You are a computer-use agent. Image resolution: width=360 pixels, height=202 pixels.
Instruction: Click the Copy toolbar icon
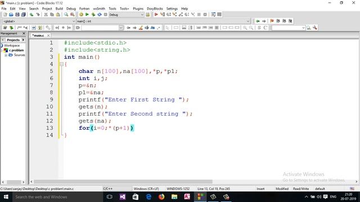pyautogui.click(x=52, y=15)
